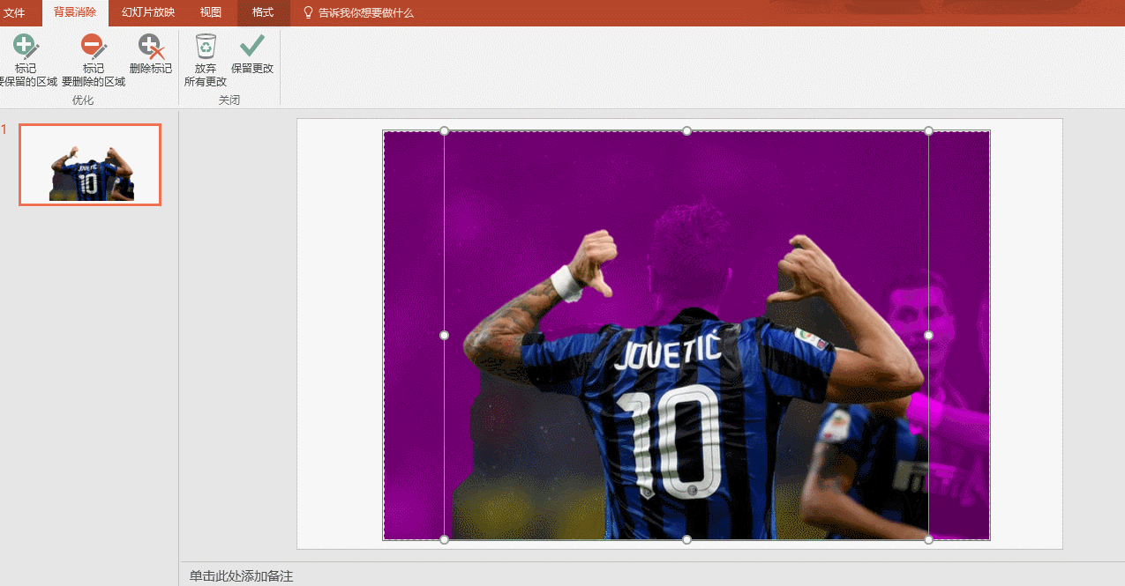Discard all changes with recycle bin icon
Image resolution: width=1125 pixels, height=586 pixels.
pos(206,60)
